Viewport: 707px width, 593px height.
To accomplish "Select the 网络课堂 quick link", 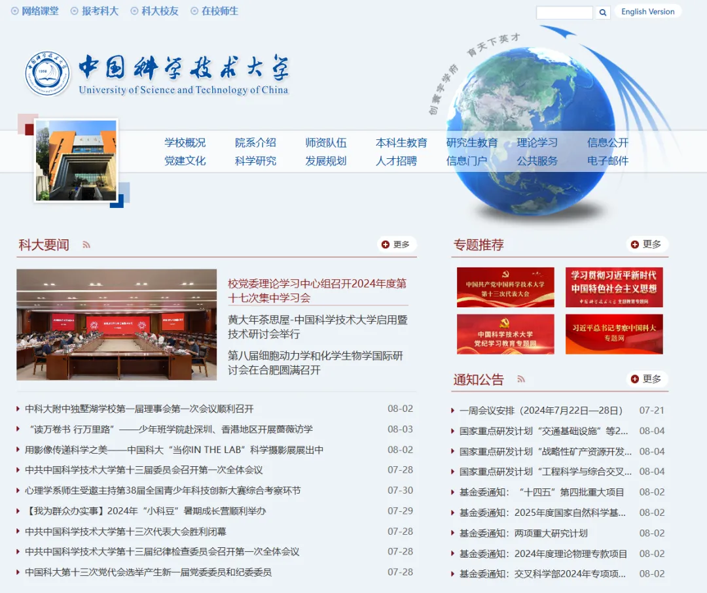I will point(39,10).
